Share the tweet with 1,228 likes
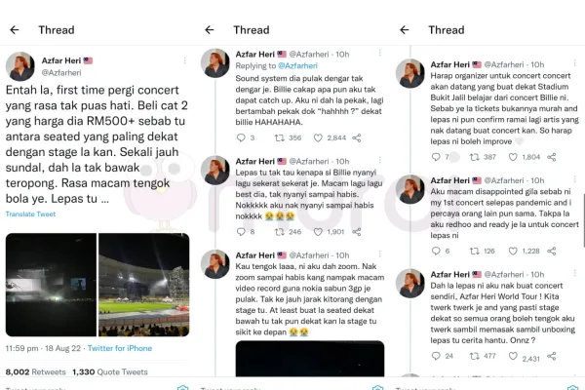This screenshot has width=585, height=390. click(552, 252)
